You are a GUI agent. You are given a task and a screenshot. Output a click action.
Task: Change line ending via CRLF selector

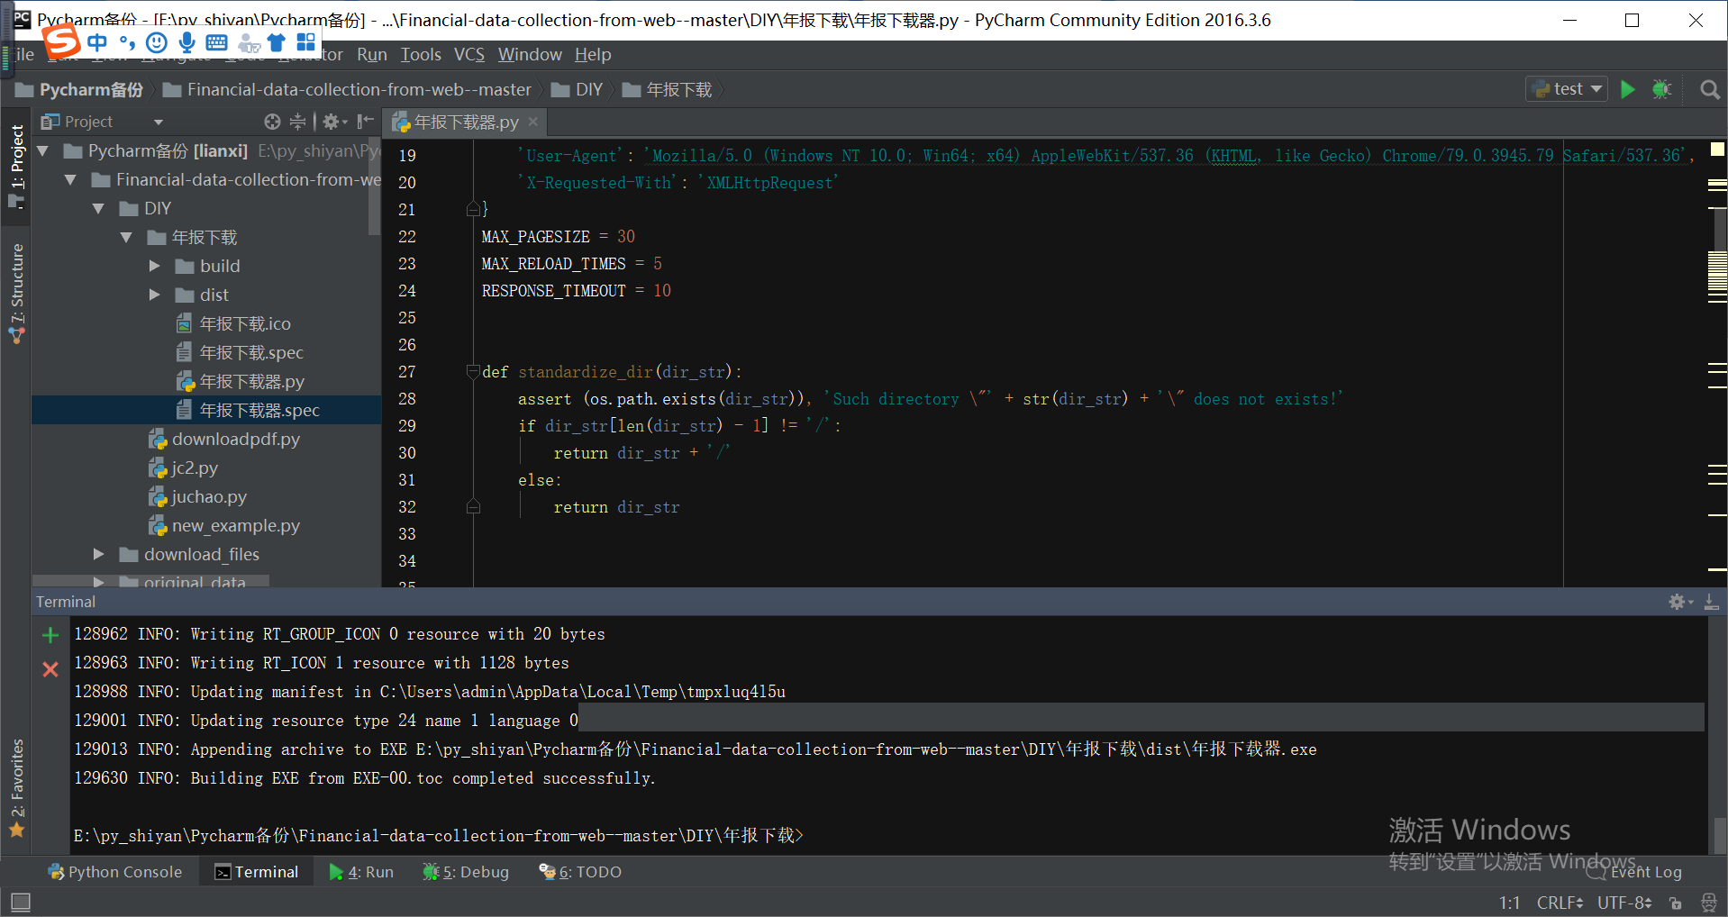tap(1559, 903)
